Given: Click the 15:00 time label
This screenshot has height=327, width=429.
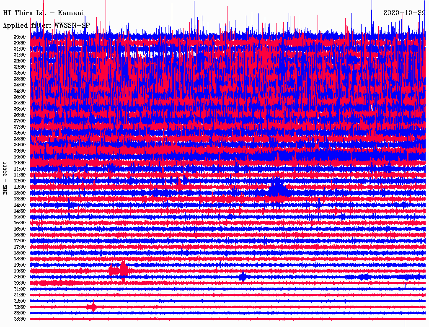Looking at the screenshot, I should [20, 217].
